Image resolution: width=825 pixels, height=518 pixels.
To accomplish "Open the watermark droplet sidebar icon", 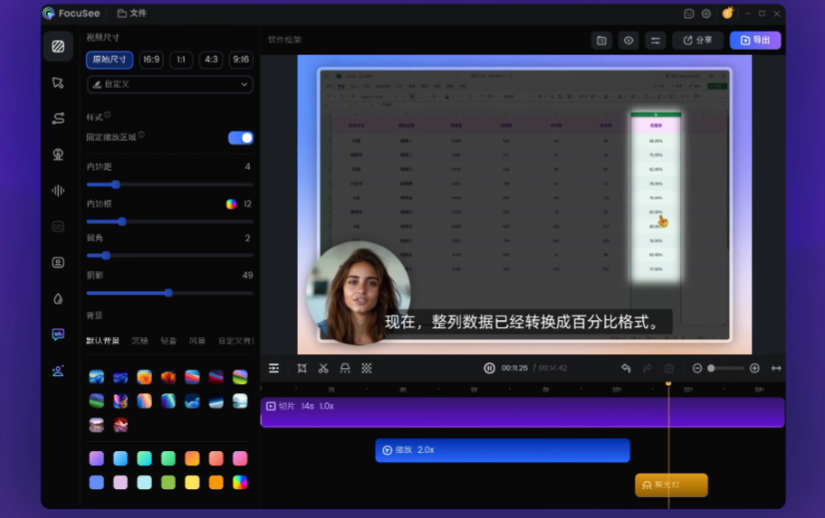I will pos(58,298).
